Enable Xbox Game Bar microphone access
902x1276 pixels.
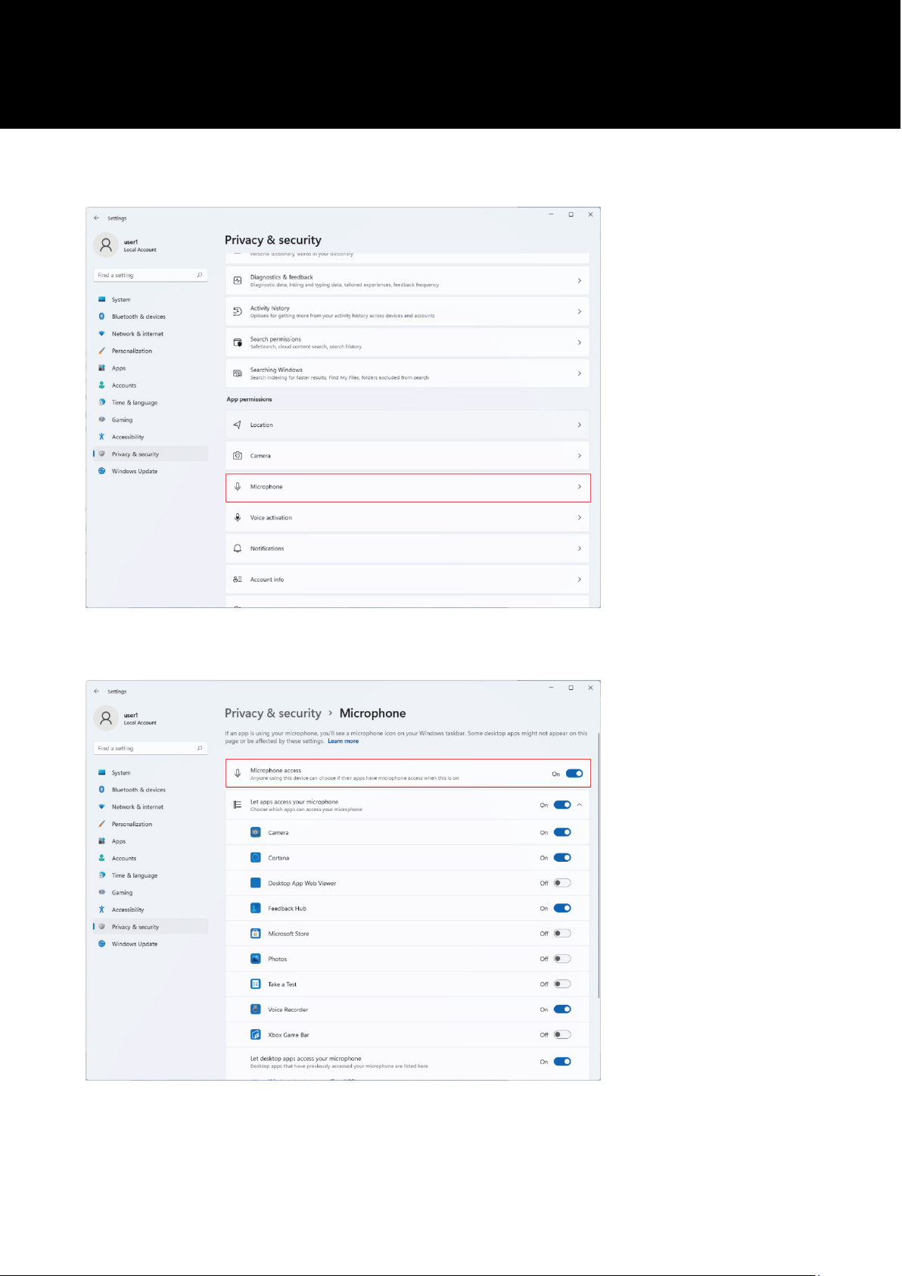pyautogui.click(x=562, y=1034)
